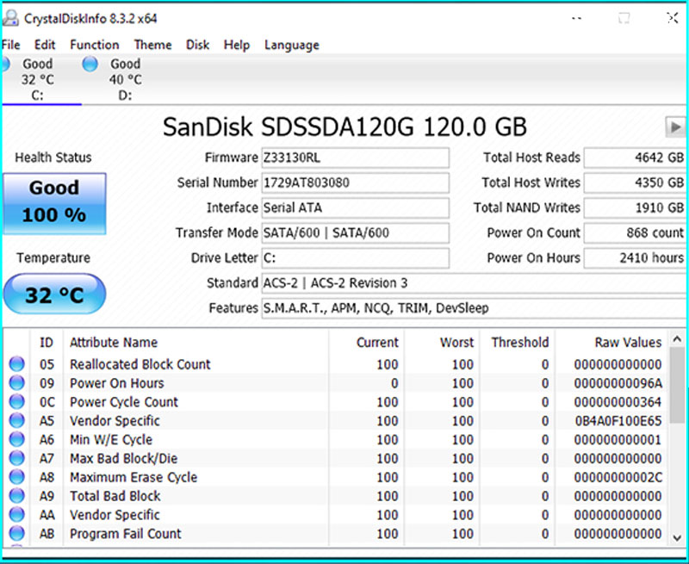Screen dimensions: 689x564
Task: Click the status orb for Power Cycle Count
Action: (16, 402)
